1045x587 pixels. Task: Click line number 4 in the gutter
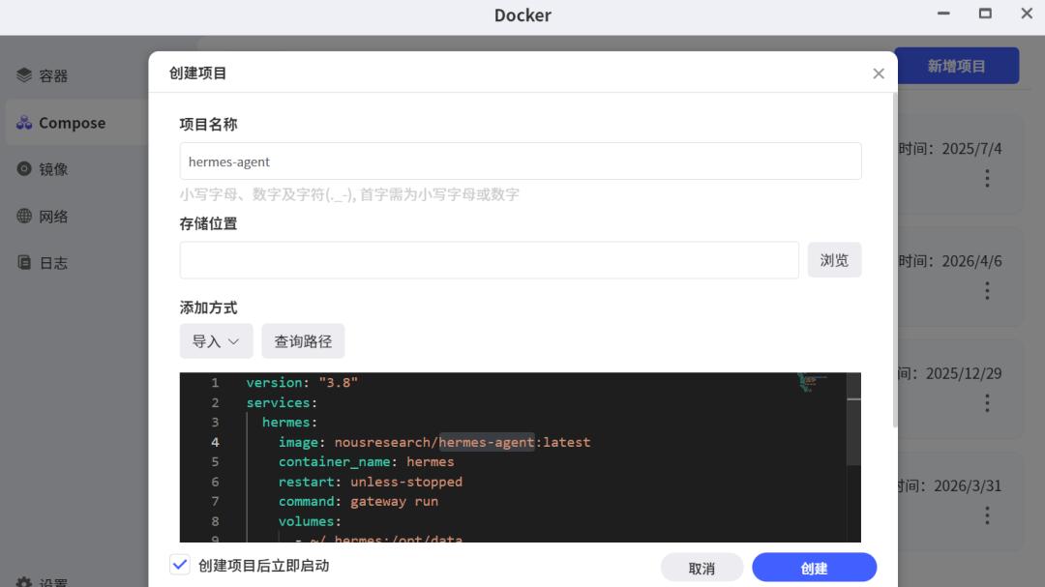click(215, 442)
